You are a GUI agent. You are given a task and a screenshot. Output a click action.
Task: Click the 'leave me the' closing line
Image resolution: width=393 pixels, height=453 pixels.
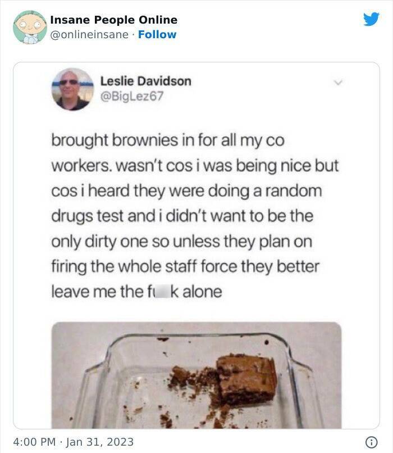click(x=137, y=291)
